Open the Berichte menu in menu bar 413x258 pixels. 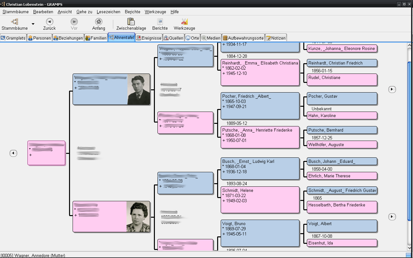point(133,12)
